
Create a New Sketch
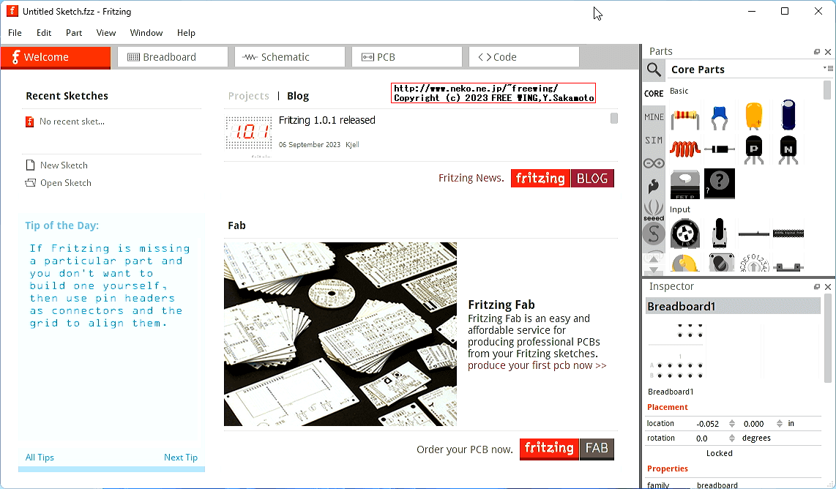click(56, 165)
